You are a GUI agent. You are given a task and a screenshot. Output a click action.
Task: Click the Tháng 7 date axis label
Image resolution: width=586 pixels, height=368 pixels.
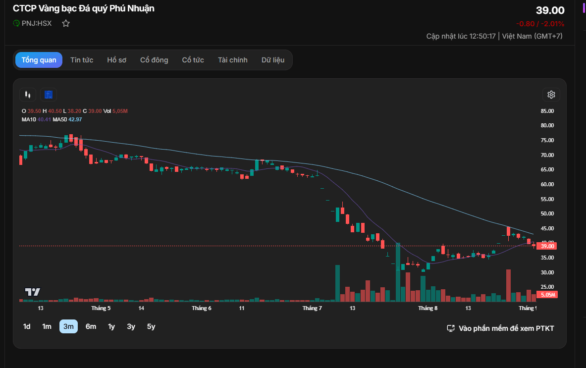tap(312, 308)
